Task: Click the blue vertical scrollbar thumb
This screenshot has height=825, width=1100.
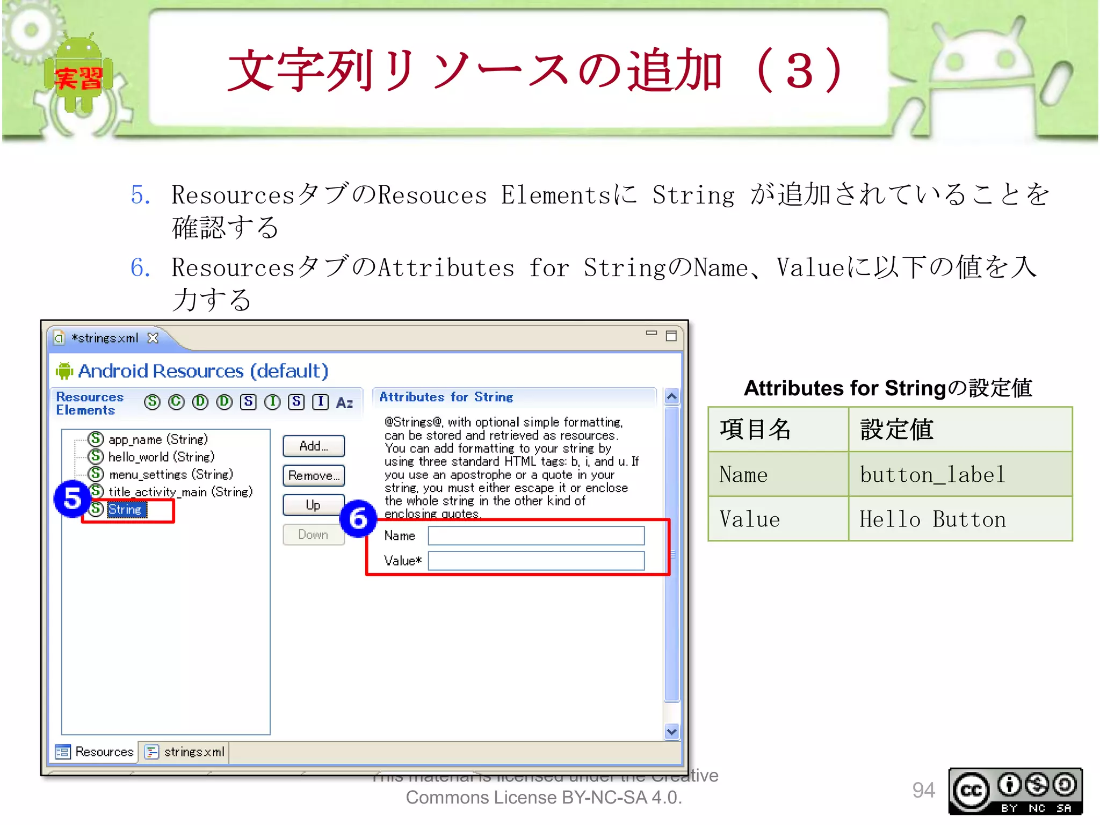Action: 671,553
